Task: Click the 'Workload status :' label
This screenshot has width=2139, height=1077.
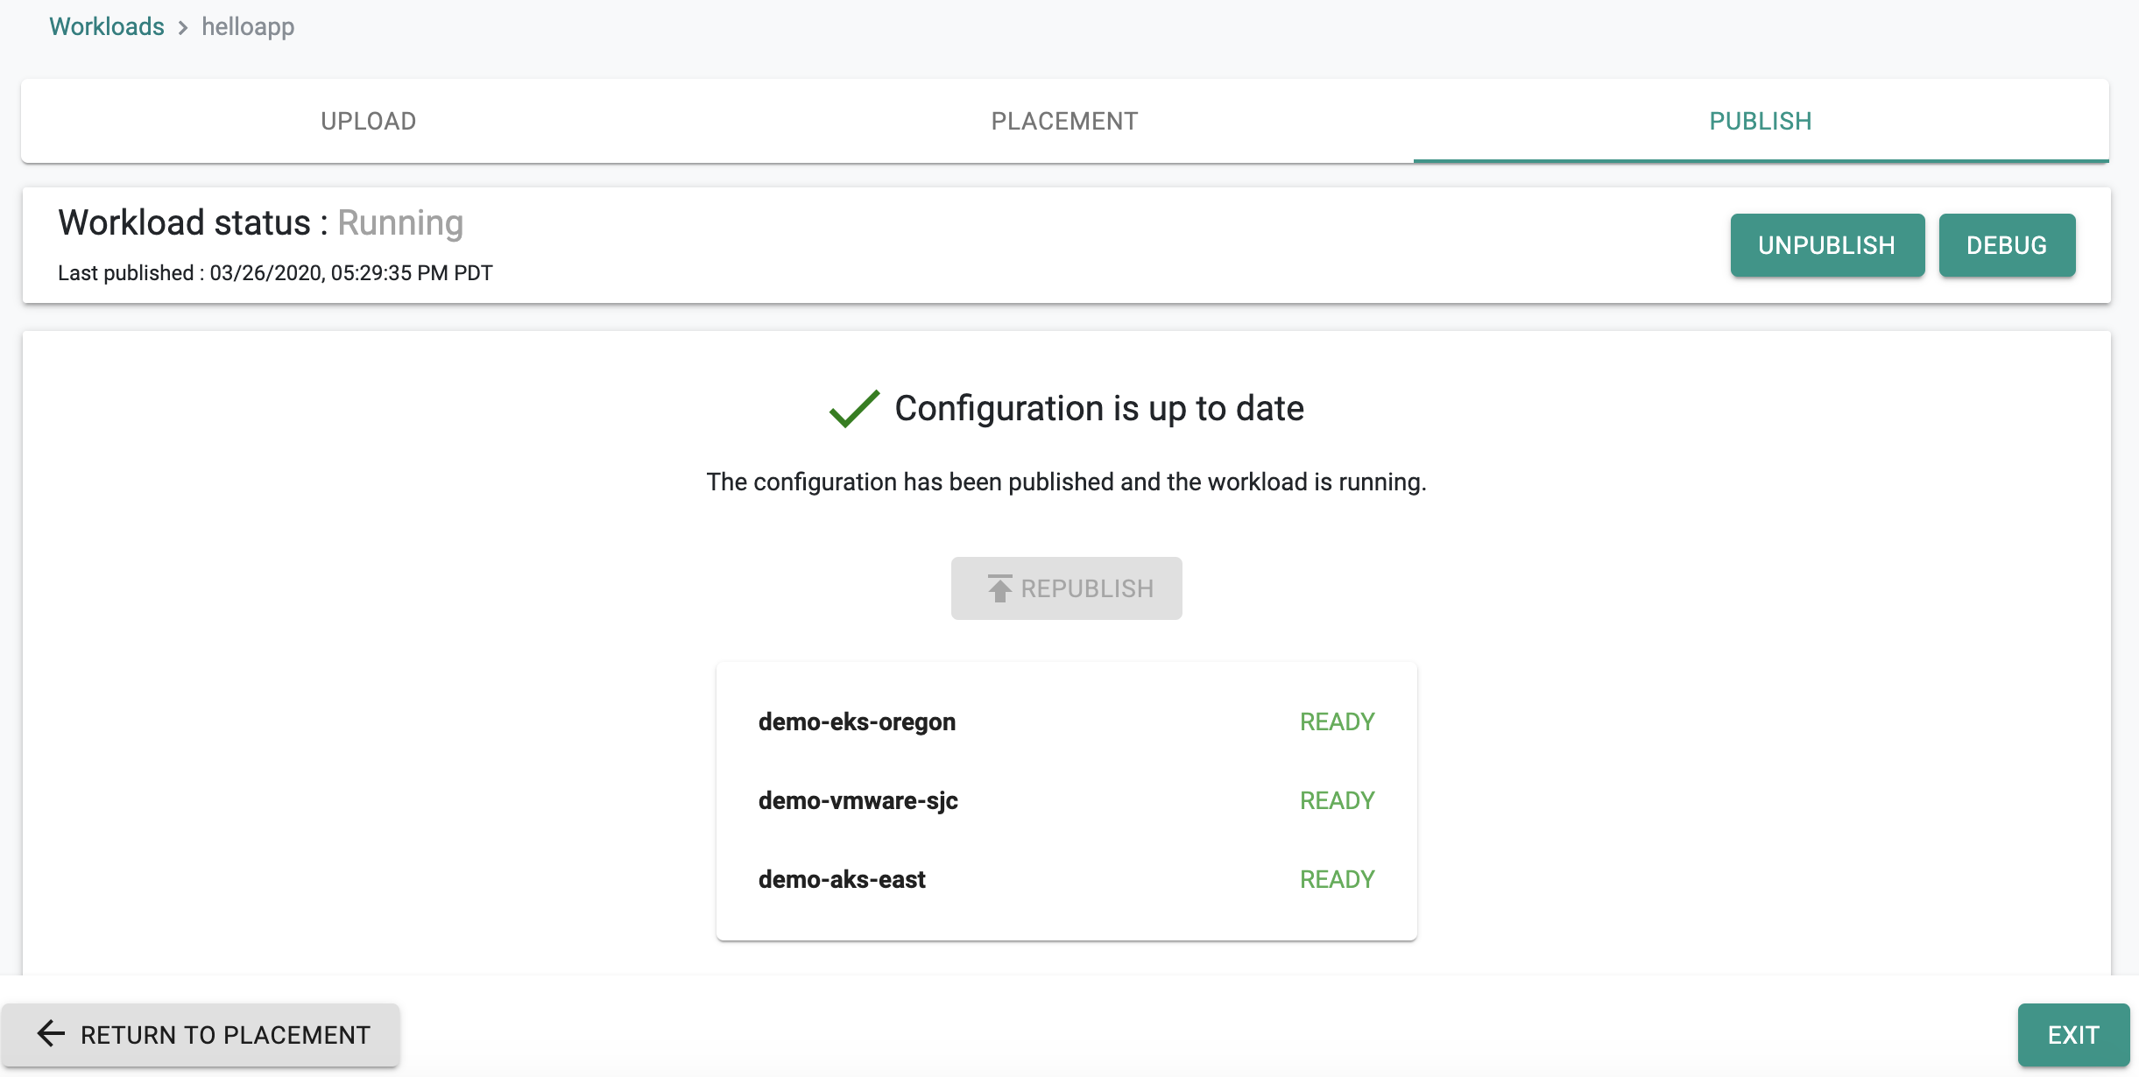Action: click(x=193, y=223)
